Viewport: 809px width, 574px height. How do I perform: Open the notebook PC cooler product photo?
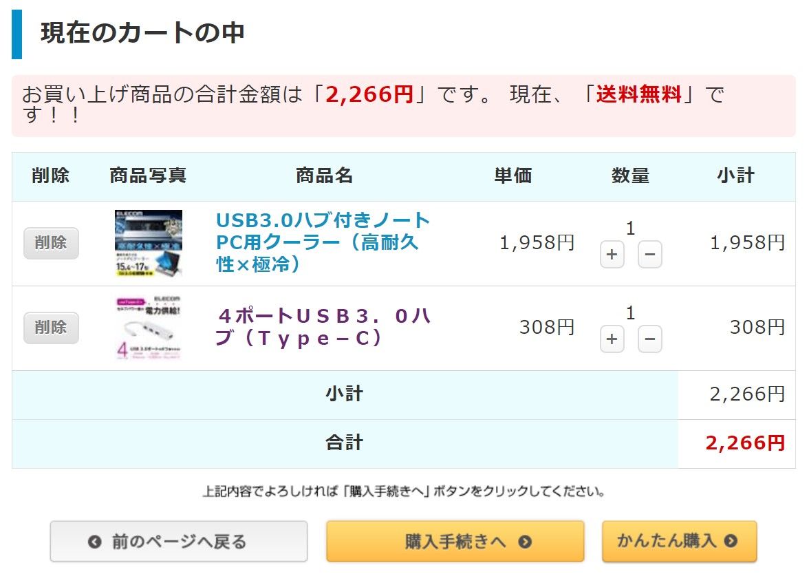click(149, 243)
